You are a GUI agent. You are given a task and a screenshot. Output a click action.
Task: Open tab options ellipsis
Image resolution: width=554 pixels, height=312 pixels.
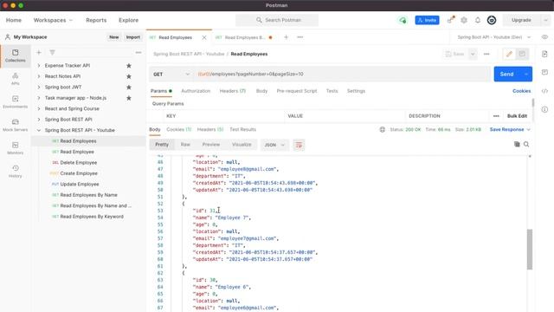(x=300, y=37)
